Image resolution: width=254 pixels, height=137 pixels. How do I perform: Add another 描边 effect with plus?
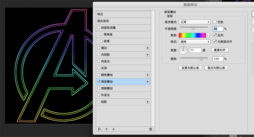pos(148,48)
